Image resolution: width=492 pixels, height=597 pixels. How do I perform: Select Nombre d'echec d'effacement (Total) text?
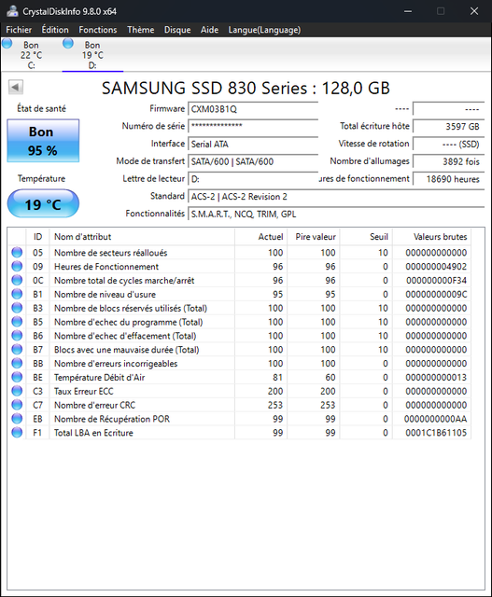pos(125,336)
